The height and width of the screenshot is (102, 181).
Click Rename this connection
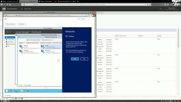click(x=57, y=43)
